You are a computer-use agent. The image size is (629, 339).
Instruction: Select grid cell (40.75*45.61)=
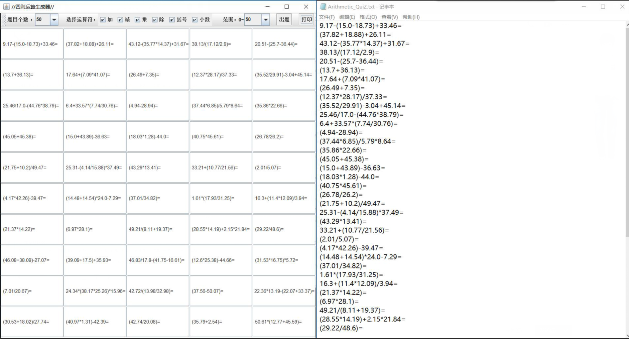pyautogui.click(x=221, y=136)
